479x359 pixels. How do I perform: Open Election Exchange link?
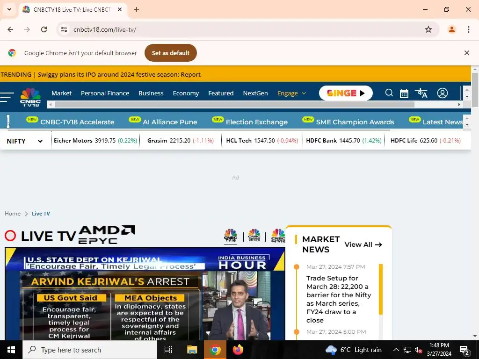coord(257,122)
